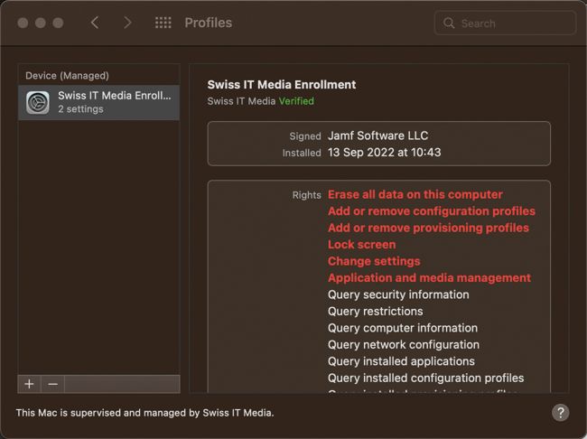Click the Device (Managed) header
The height and width of the screenshot is (439, 587).
[x=67, y=76]
